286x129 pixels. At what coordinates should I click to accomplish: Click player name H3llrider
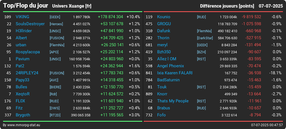(x=24, y=31)
